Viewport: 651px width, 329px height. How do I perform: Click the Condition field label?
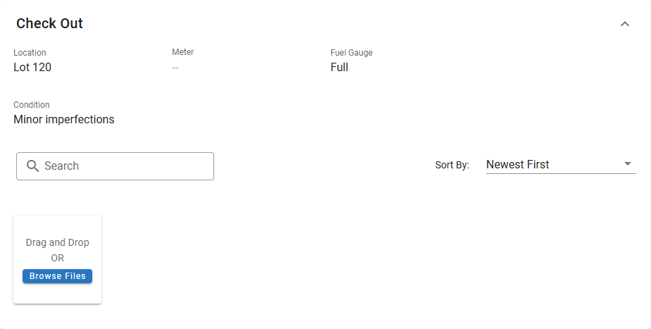click(32, 105)
